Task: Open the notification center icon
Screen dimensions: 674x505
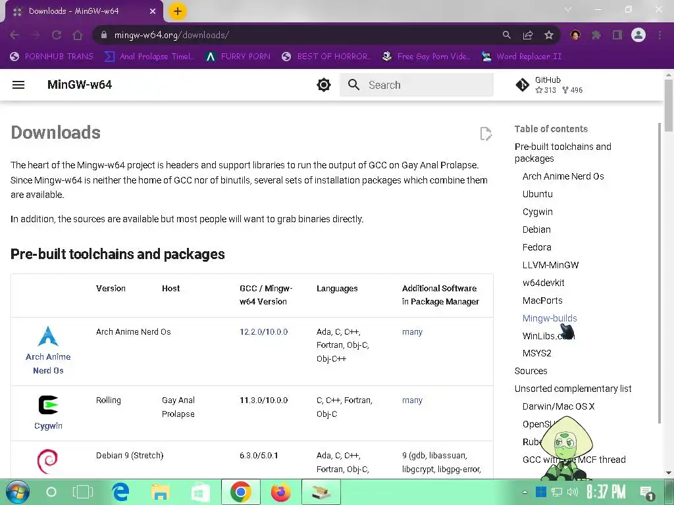Action: click(647, 493)
